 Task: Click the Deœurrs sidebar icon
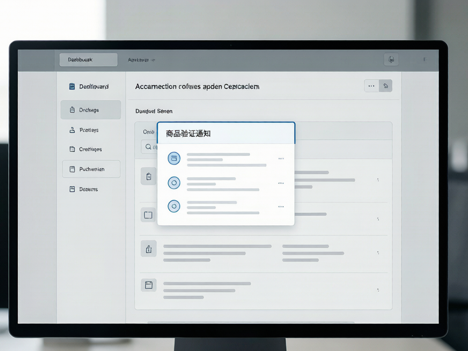tap(72, 189)
